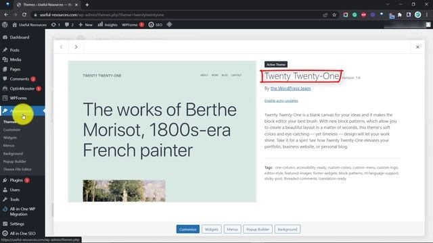Image resolution: width=433 pixels, height=243 pixels.
Task: Click the Twenty Twenty-One theme screenshot
Action: tap(162, 132)
